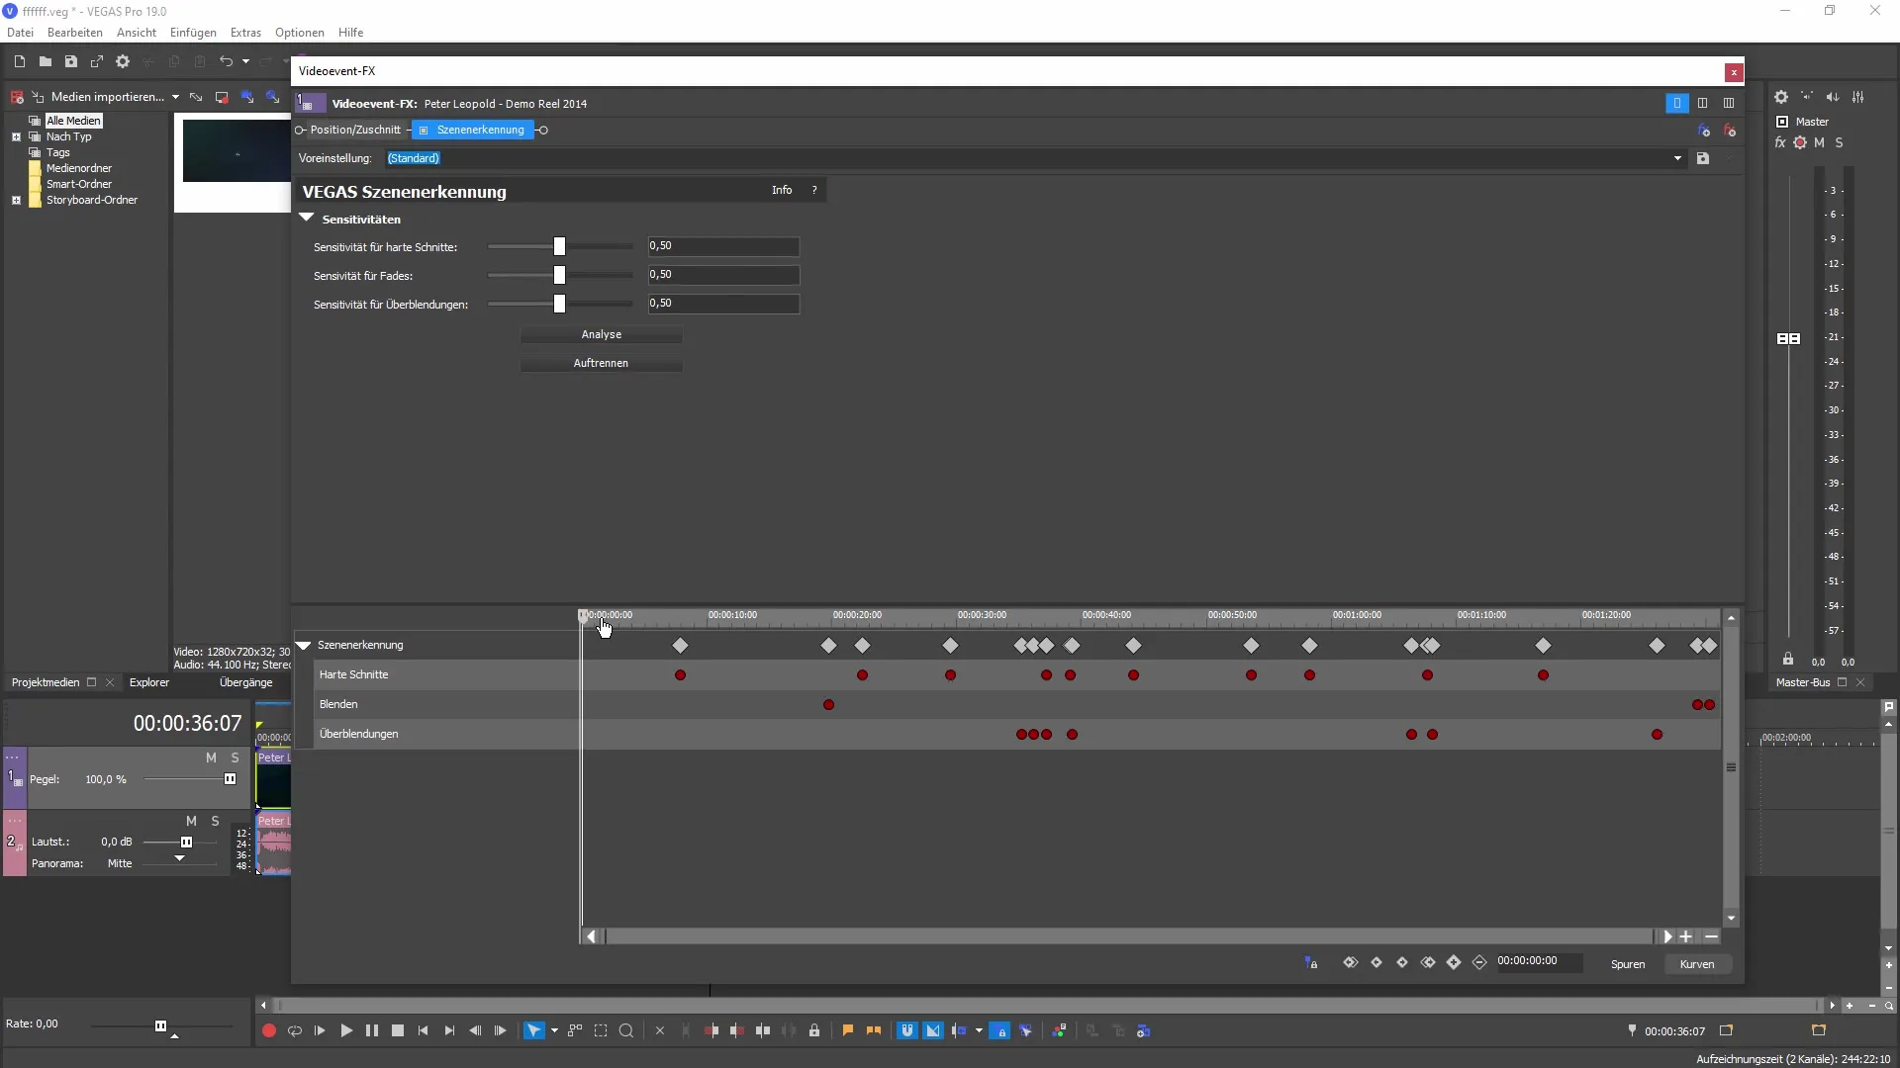Add a keyframe with the plus diamond
The width and height of the screenshot is (1900, 1068).
(x=1454, y=962)
